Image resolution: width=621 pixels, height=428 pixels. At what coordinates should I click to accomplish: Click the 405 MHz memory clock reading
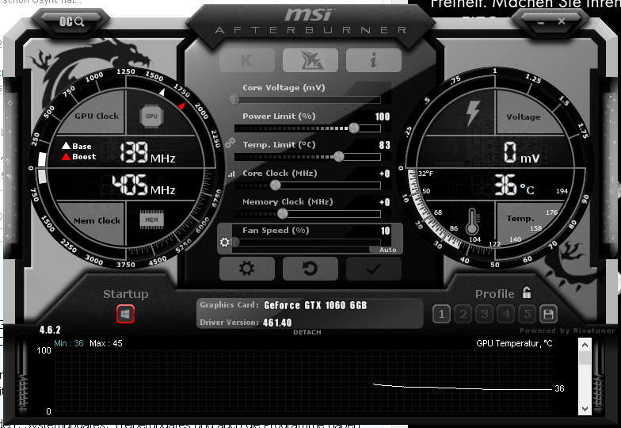click(x=143, y=185)
